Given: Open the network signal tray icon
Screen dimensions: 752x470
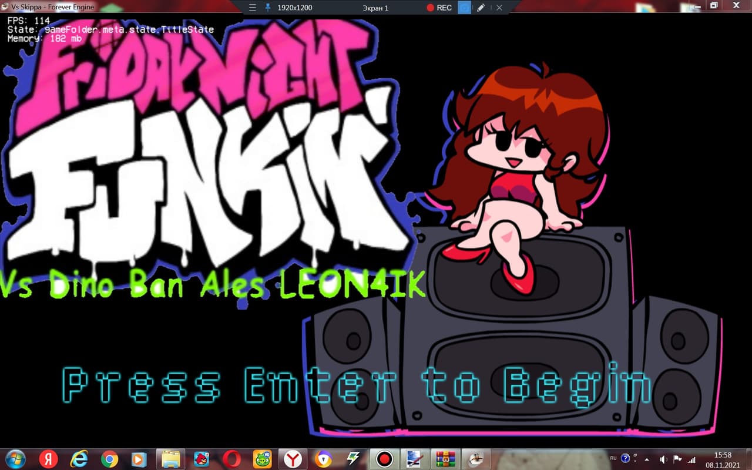Looking at the screenshot, I should coord(691,459).
